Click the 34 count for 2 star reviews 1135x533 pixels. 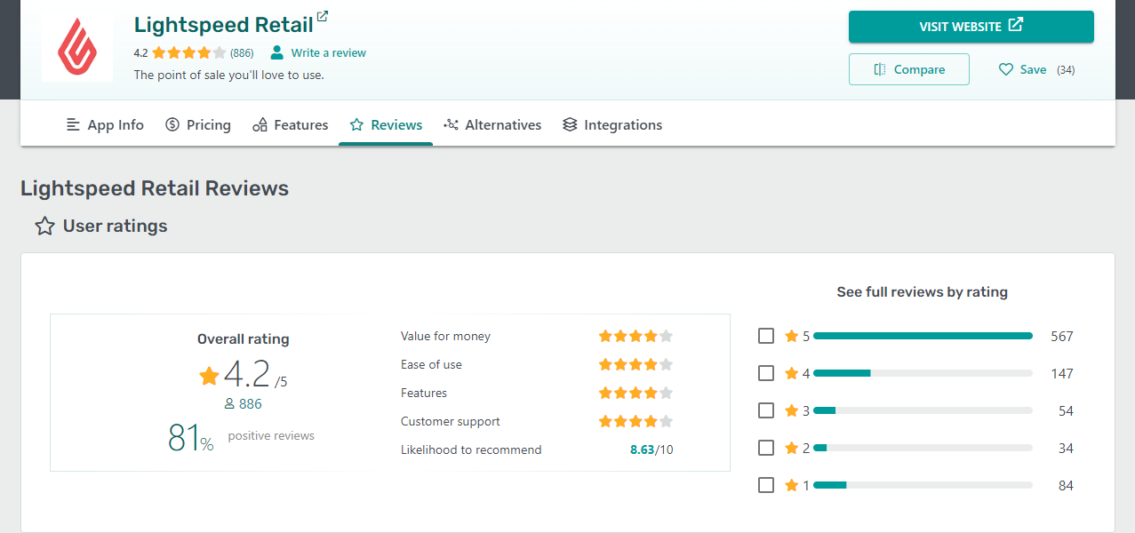point(1066,449)
